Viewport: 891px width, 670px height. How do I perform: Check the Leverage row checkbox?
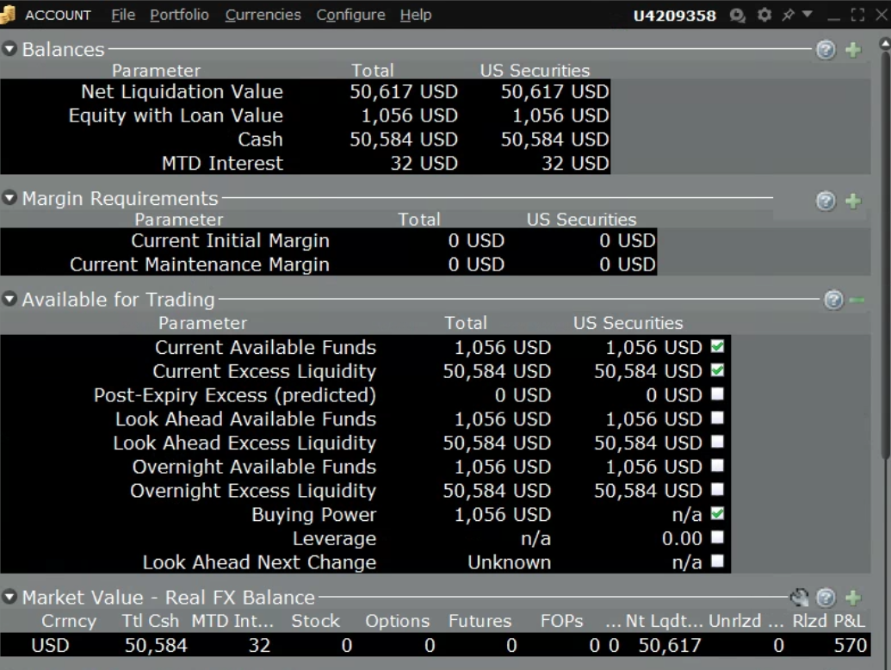click(717, 537)
